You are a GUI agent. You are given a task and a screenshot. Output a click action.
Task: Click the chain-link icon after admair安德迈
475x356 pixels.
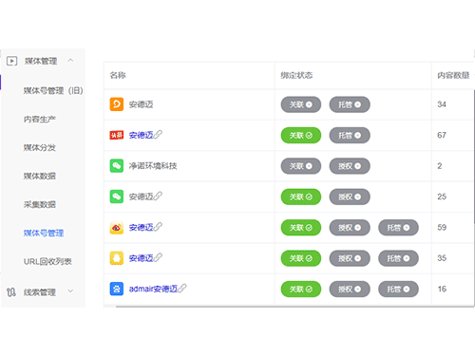(x=182, y=288)
